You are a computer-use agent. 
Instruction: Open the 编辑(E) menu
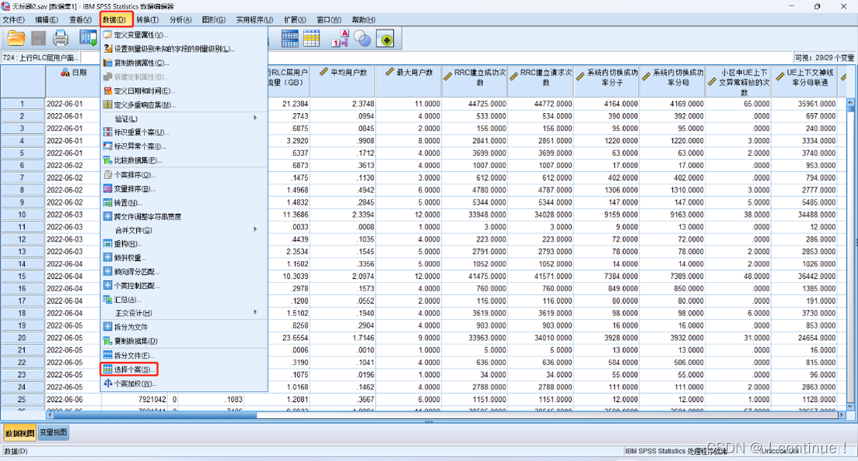point(47,19)
